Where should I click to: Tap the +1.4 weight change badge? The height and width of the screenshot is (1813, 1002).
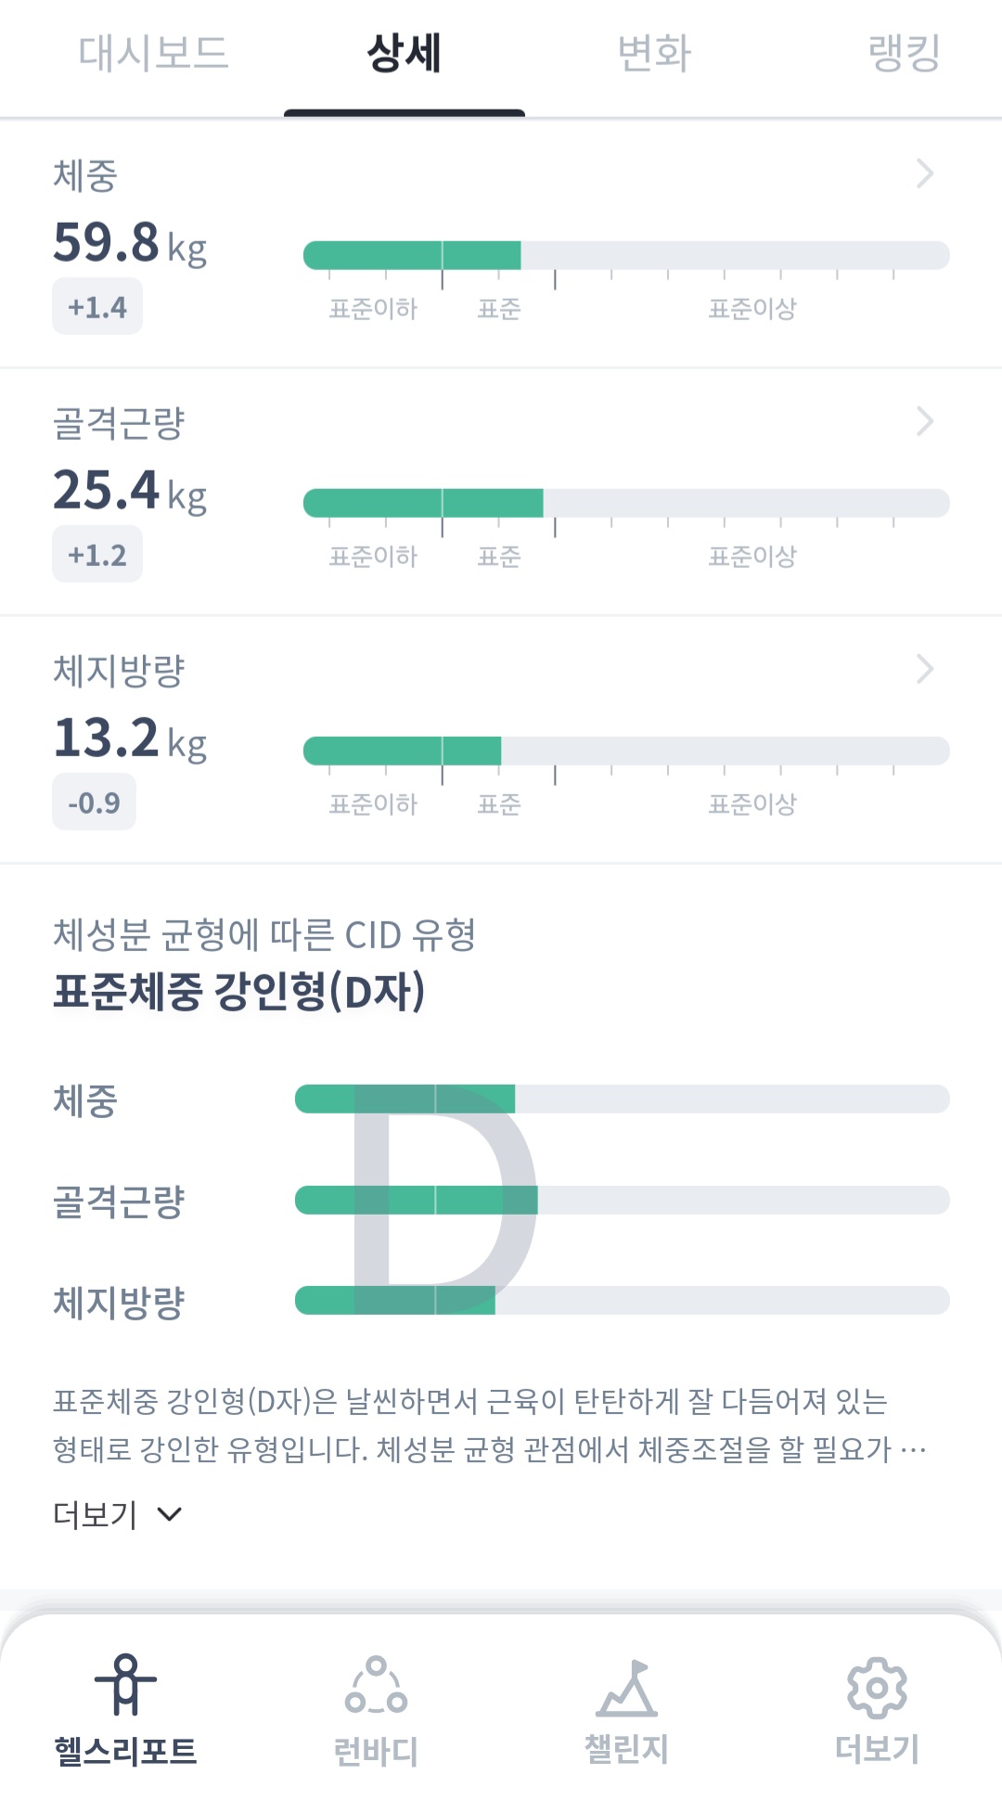click(x=97, y=307)
